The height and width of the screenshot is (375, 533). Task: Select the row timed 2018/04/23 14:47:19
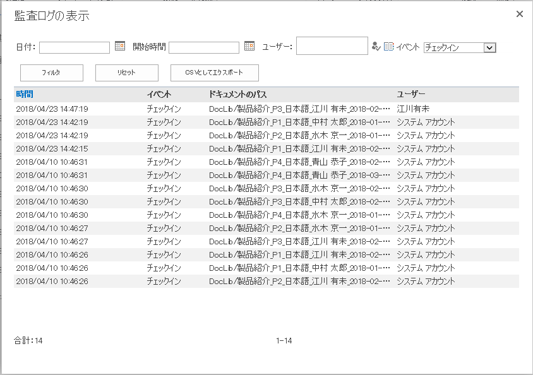[x=266, y=109]
